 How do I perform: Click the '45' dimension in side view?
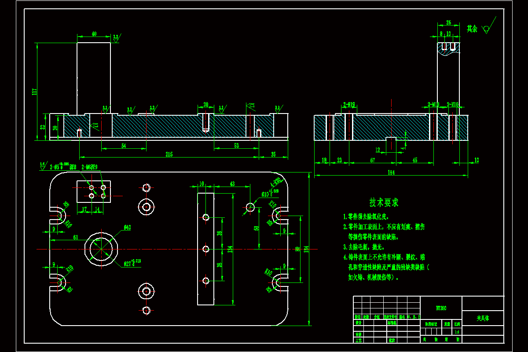click(x=415, y=160)
